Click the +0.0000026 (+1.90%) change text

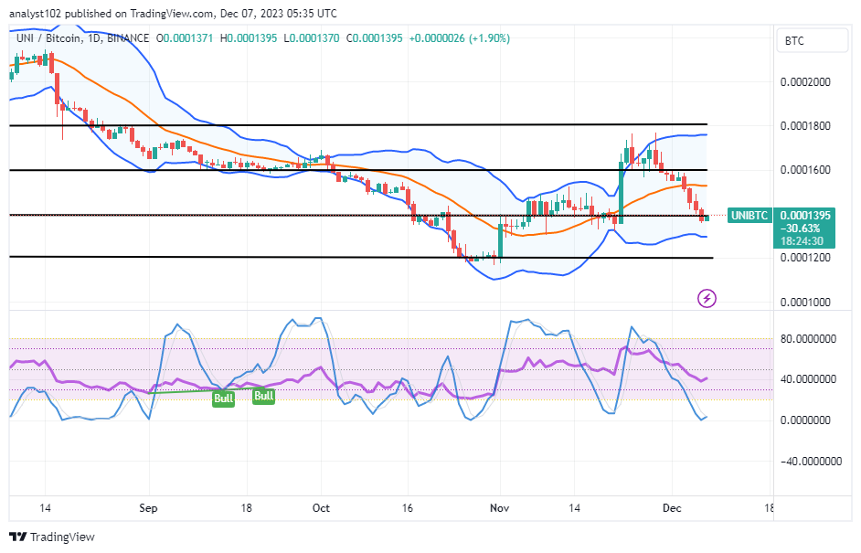coord(460,38)
